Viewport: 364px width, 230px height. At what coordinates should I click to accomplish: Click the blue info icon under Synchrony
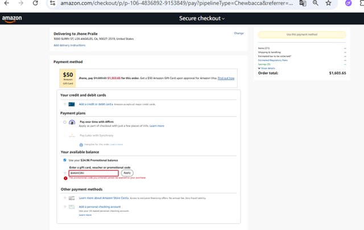tap(81, 145)
